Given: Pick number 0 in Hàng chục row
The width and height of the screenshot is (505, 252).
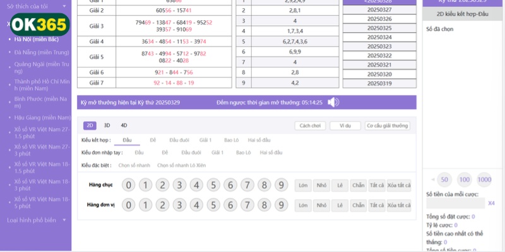Looking at the screenshot, I should point(128,185).
